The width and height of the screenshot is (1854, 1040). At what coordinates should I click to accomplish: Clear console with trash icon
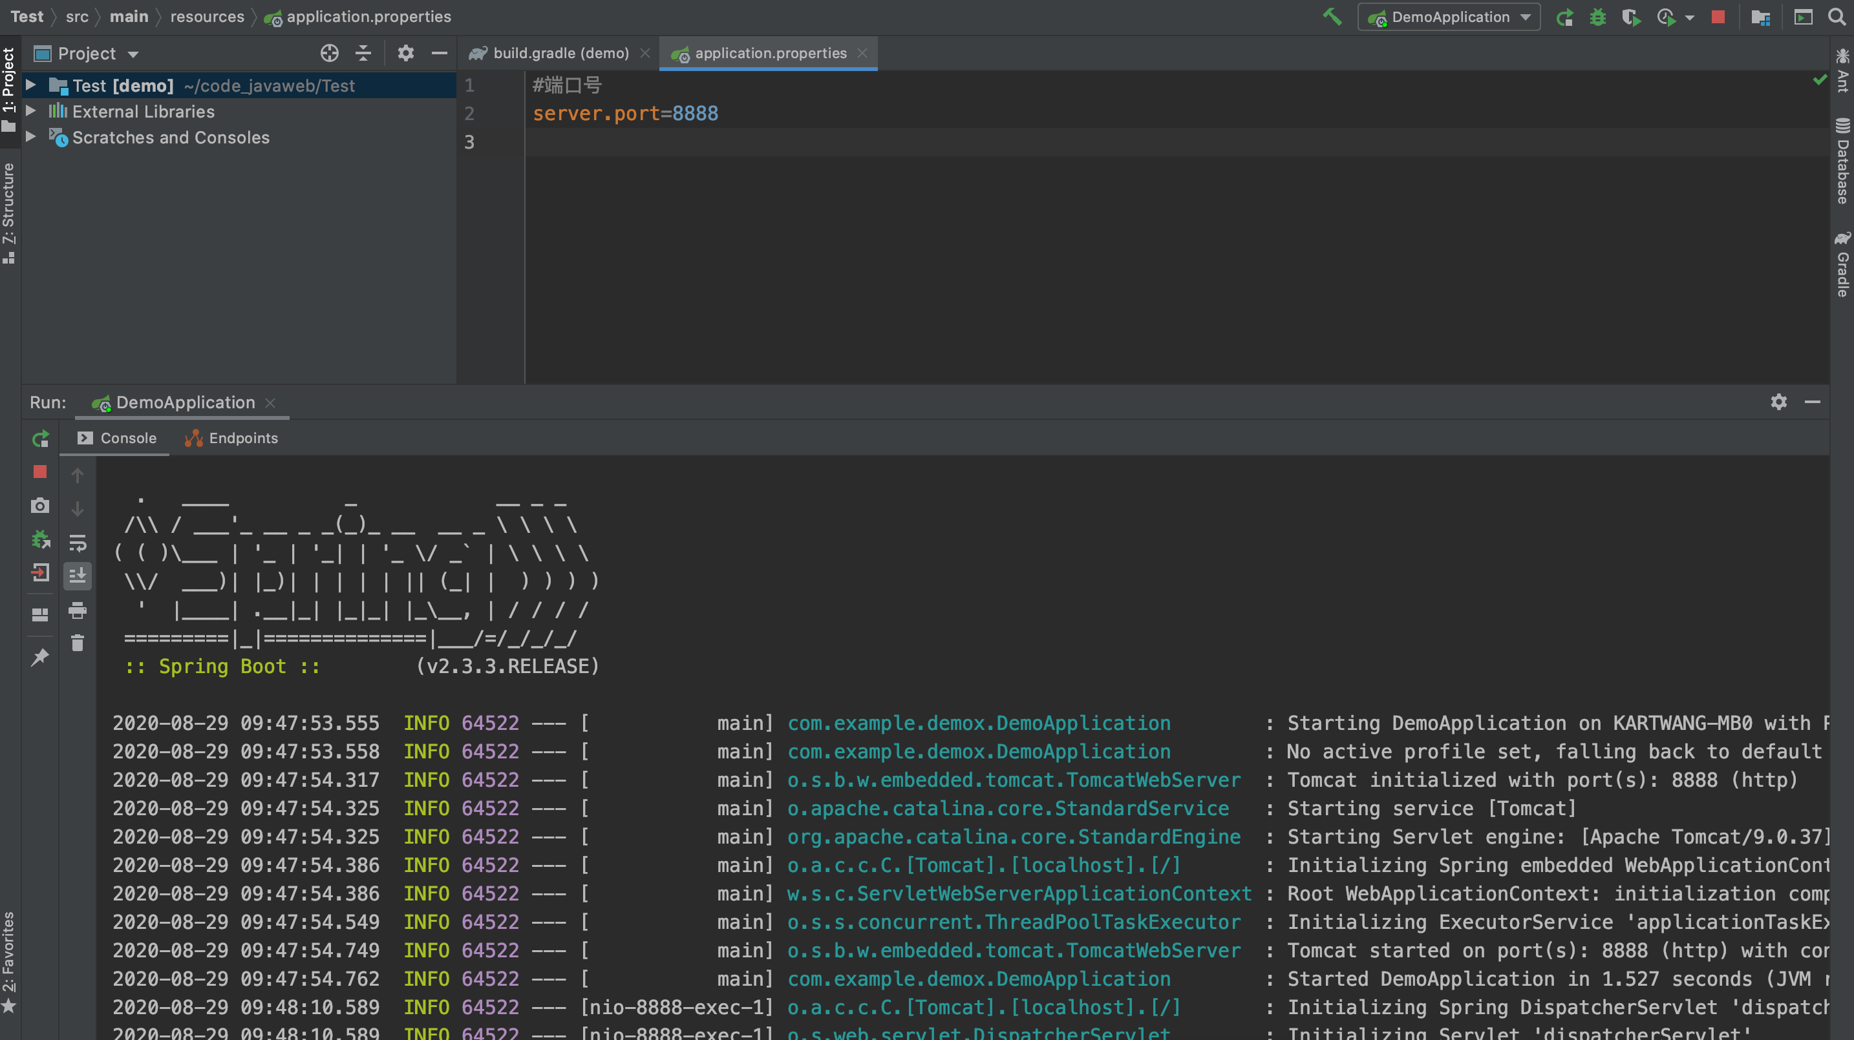coord(77,643)
